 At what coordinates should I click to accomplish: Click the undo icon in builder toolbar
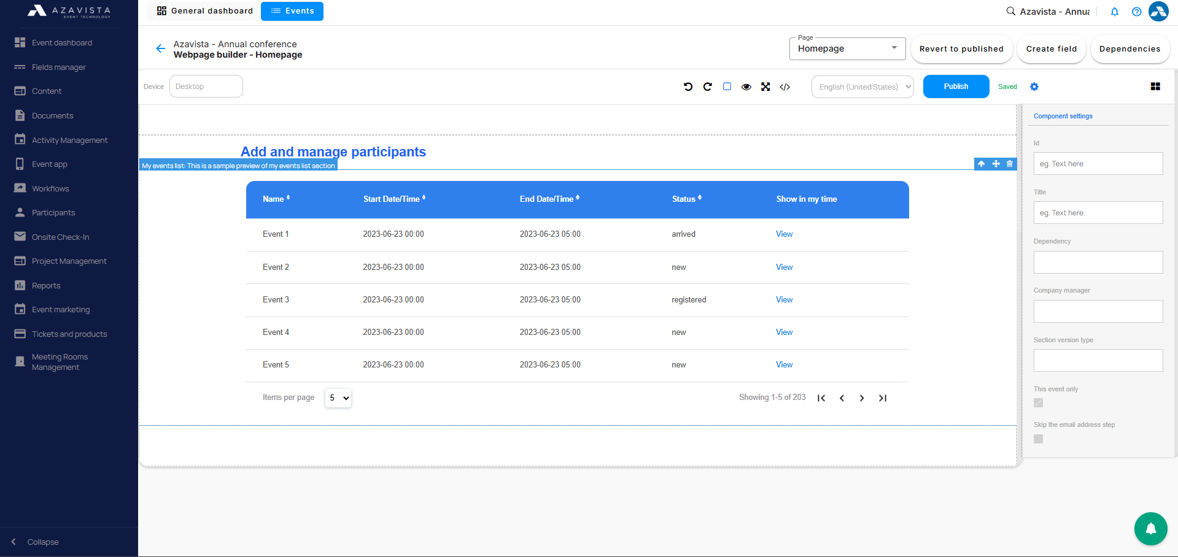[x=688, y=86]
